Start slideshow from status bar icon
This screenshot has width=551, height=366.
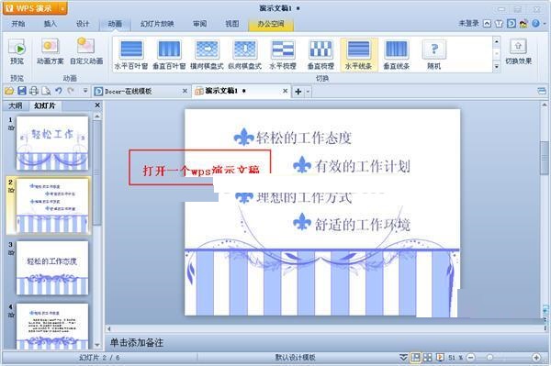[x=439, y=358]
